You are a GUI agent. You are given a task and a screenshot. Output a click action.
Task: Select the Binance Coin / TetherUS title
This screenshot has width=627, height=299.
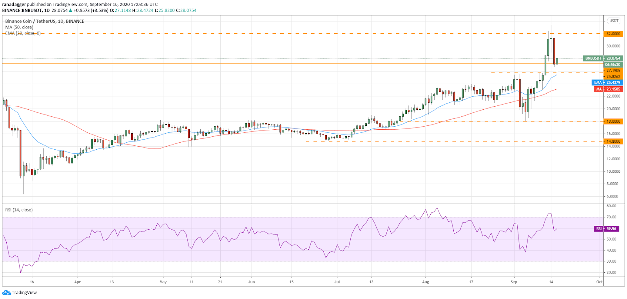45,21
